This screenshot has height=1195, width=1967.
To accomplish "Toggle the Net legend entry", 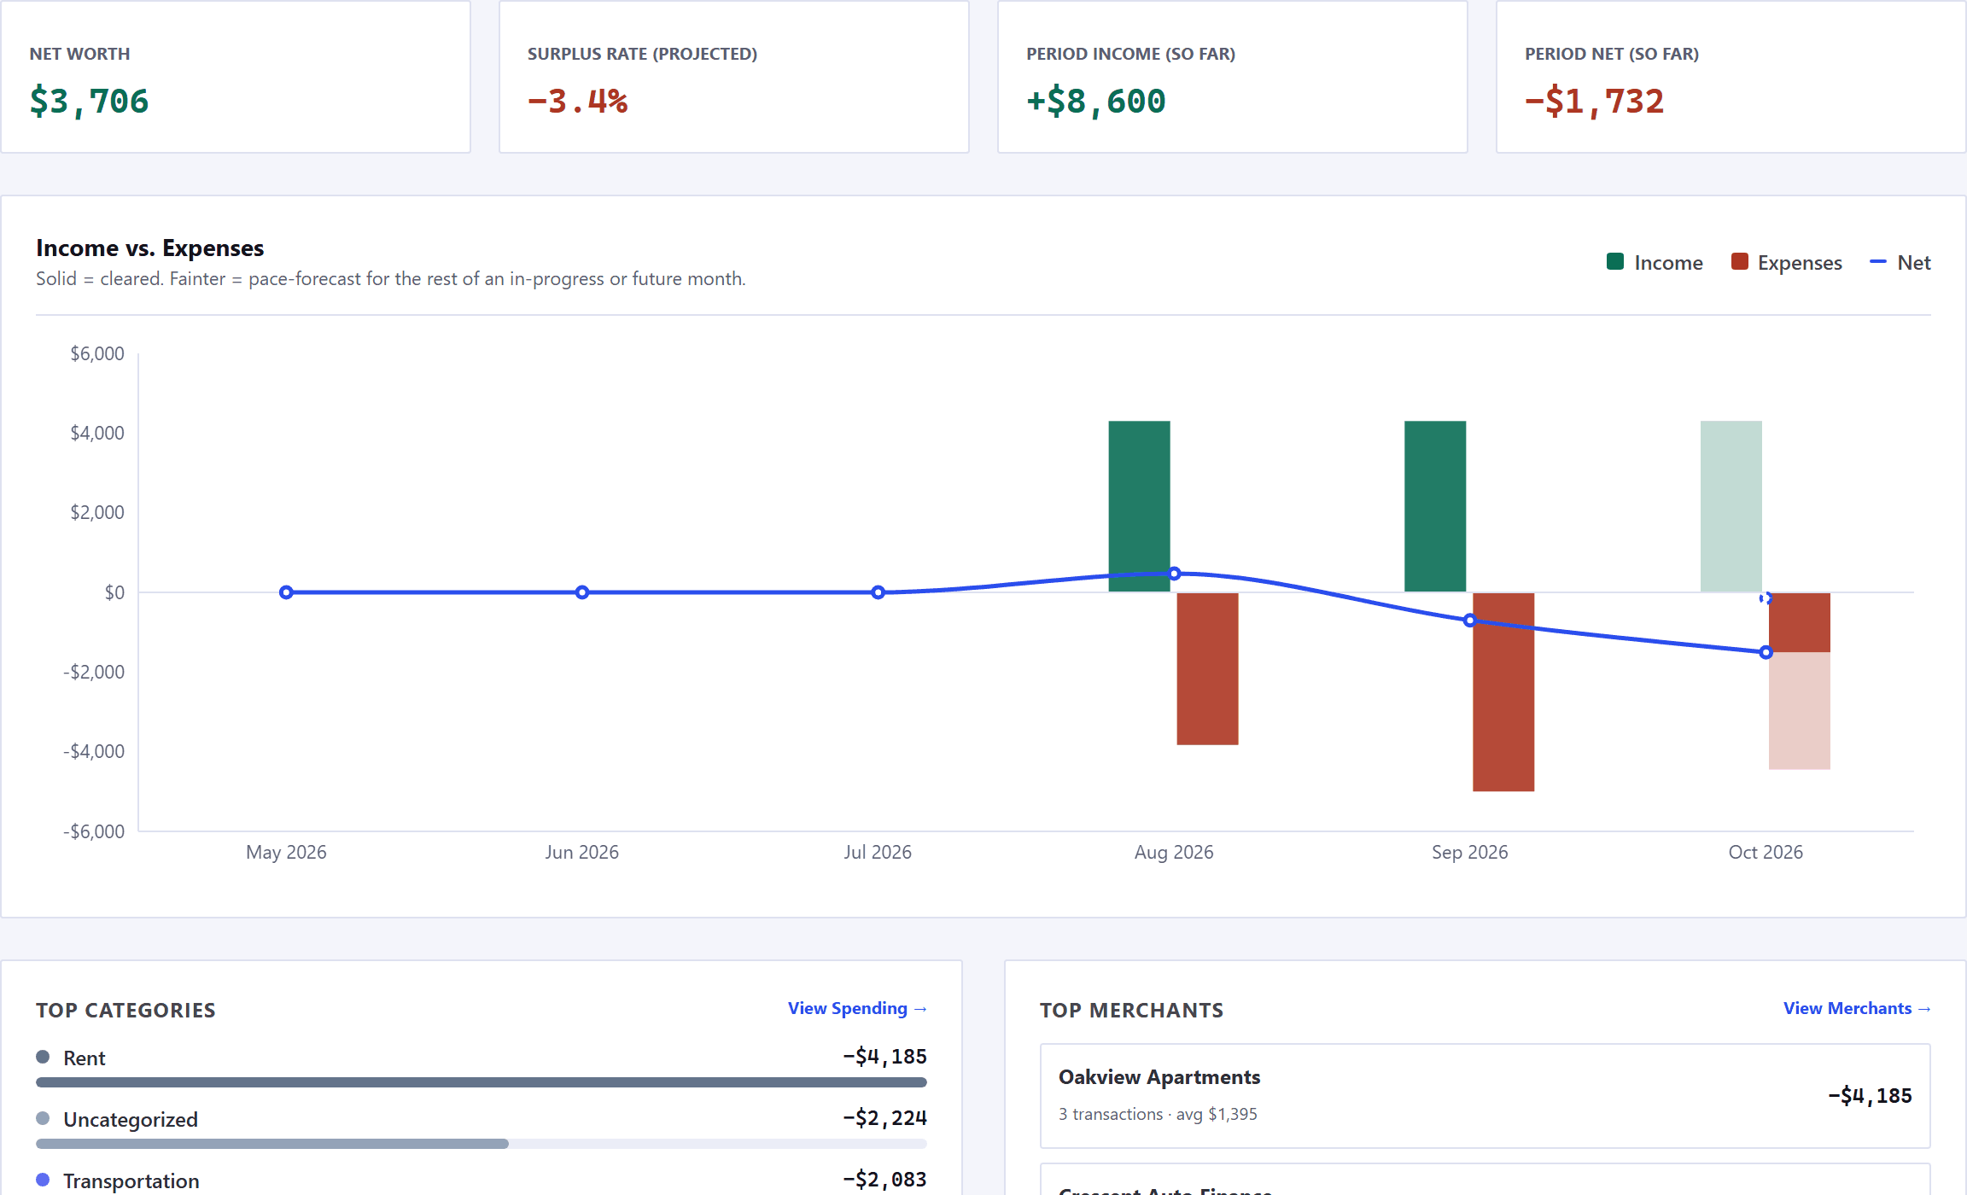I will coord(1900,262).
